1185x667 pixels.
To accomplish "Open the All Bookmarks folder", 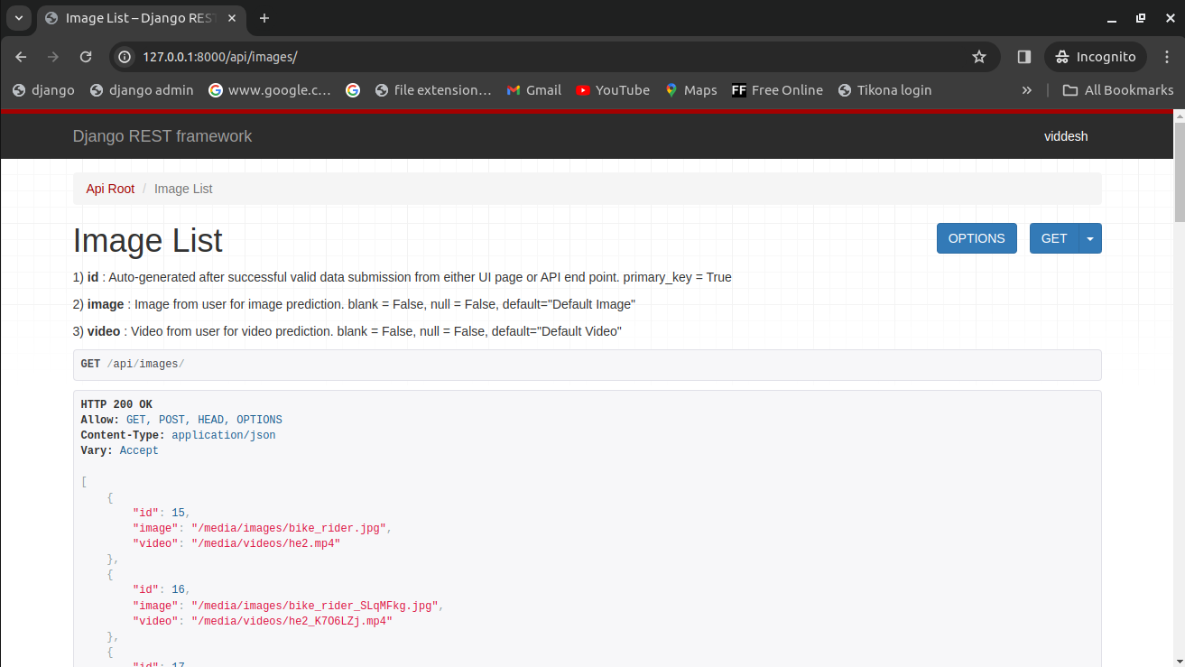I will click(1118, 90).
